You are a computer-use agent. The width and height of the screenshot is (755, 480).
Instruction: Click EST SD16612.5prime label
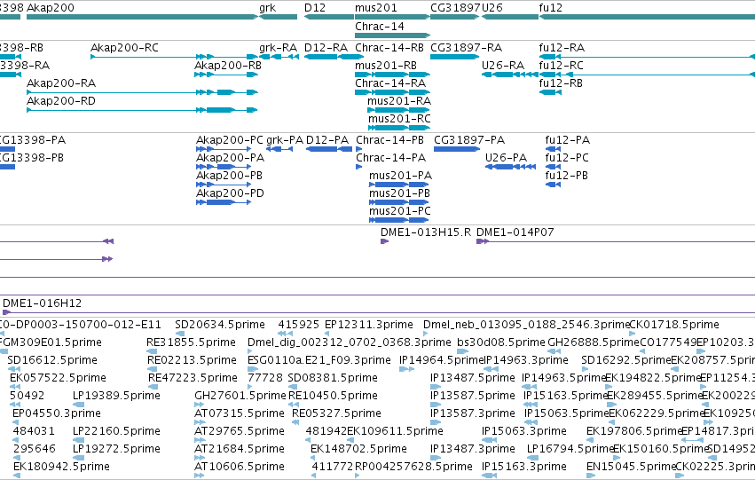(x=52, y=360)
